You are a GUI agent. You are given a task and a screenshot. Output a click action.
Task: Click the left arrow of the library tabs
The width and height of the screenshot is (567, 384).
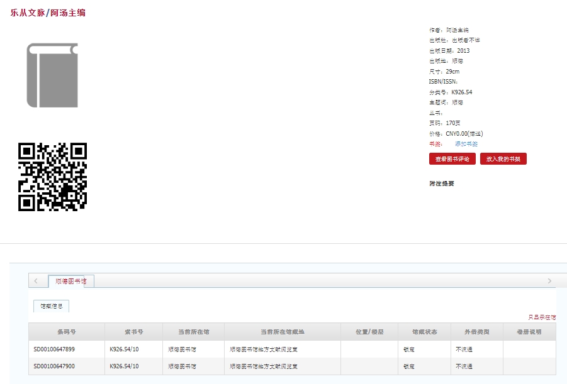coord(36,281)
